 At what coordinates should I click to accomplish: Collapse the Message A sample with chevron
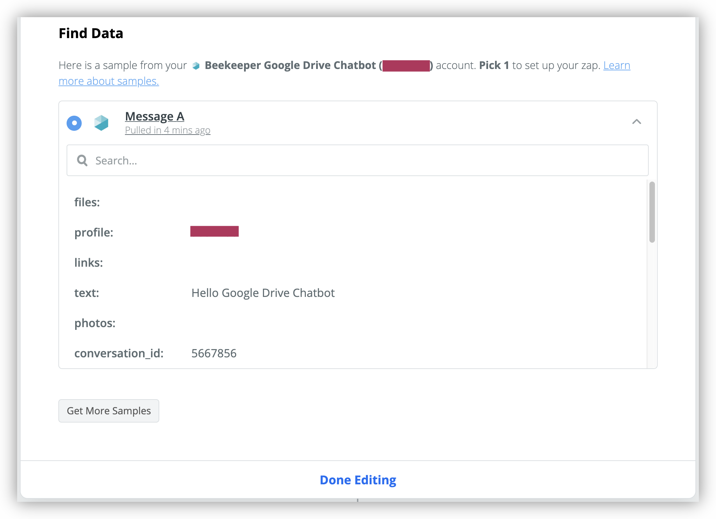click(637, 122)
